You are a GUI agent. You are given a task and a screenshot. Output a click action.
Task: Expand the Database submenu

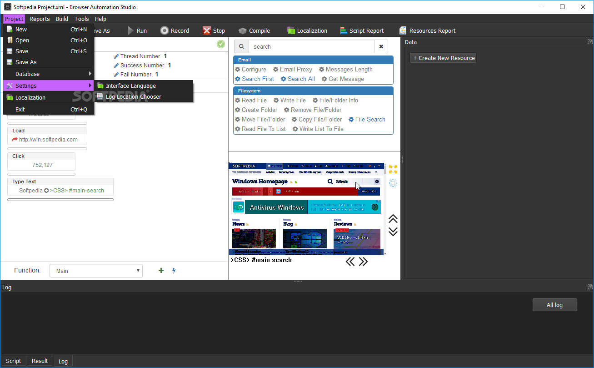(x=49, y=74)
